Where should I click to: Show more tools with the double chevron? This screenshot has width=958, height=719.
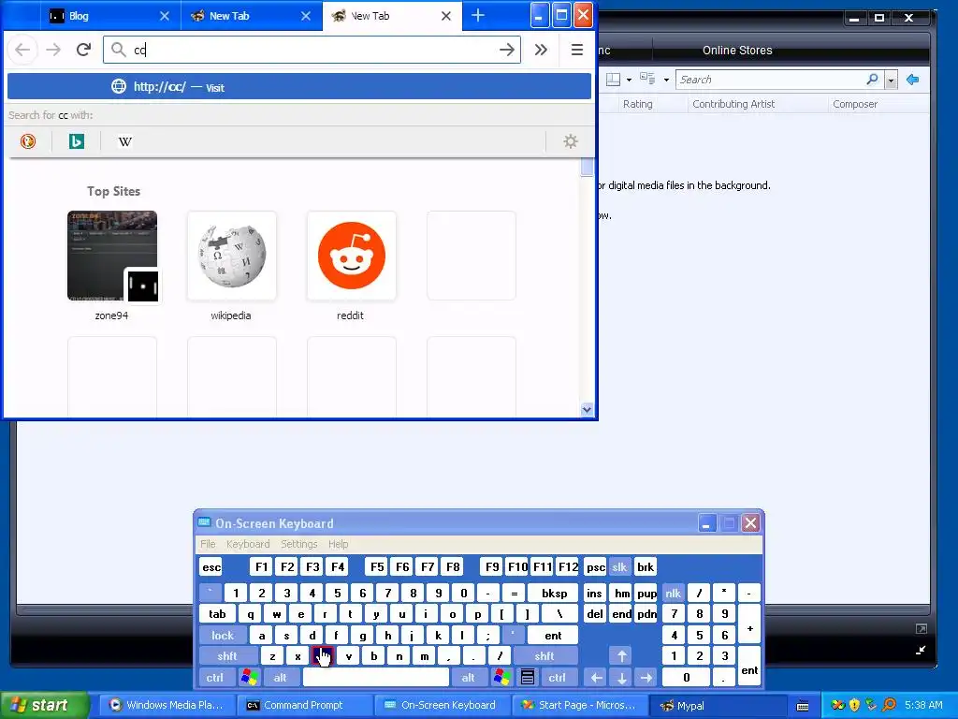click(x=541, y=50)
